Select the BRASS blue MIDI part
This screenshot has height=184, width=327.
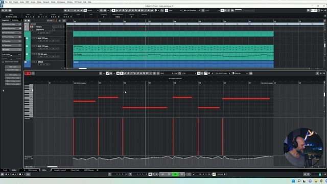coord(173,64)
